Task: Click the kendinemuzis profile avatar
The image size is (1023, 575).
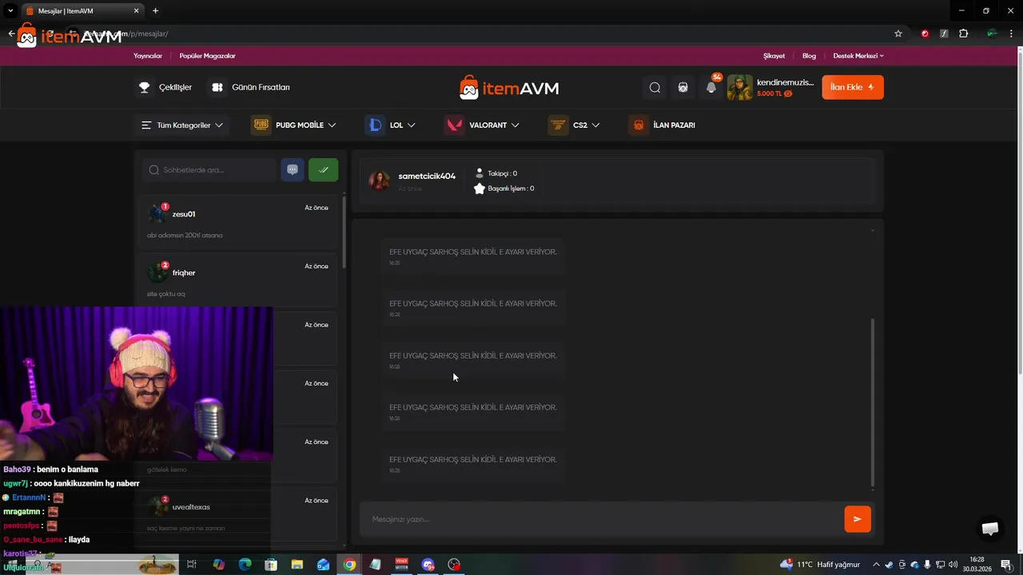Action: tap(739, 88)
